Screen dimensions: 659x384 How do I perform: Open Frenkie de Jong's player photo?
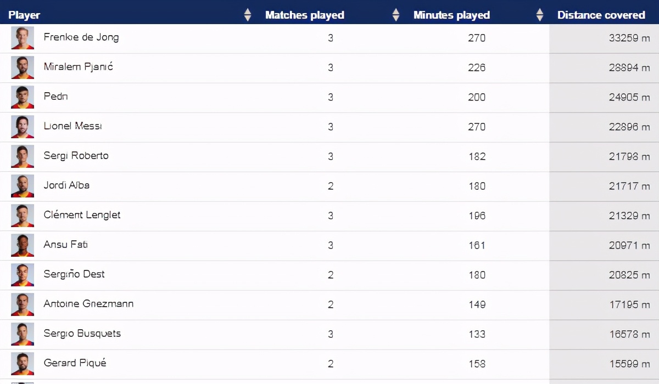coord(23,38)
